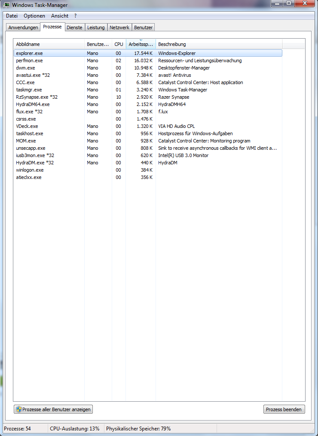The image size is (318, 436).
Task: Click the Intel(R) USB 3.0 Monitor description
Action: click(183, 155)
